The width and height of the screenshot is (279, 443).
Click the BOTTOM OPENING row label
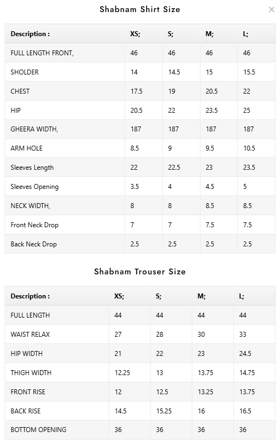[38, 430]
